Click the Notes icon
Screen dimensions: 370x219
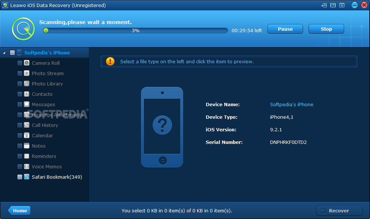point(27,146)
